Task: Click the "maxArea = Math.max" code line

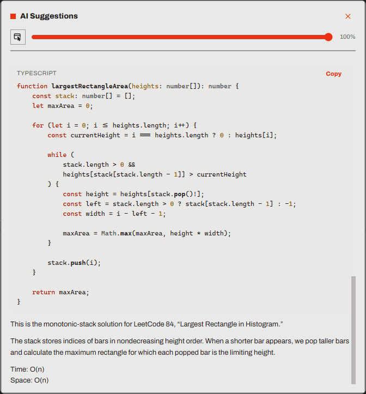Action: (x=147, y=233)
